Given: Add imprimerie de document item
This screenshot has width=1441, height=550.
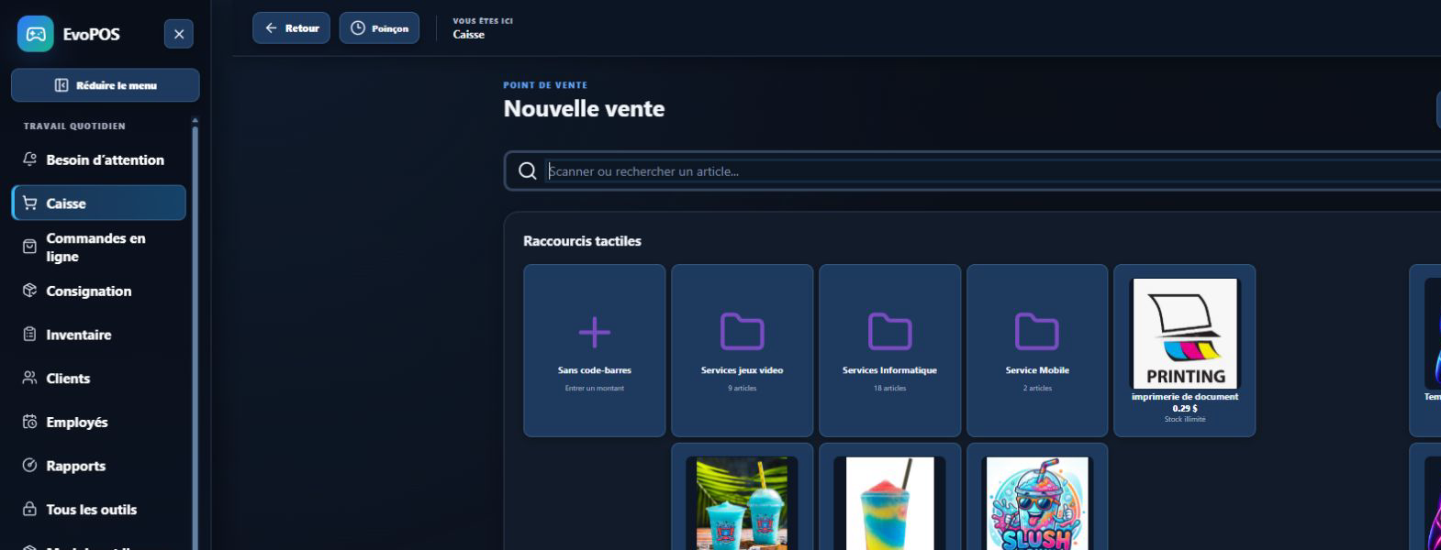Looking at the screenshot, I should 1185,350.
